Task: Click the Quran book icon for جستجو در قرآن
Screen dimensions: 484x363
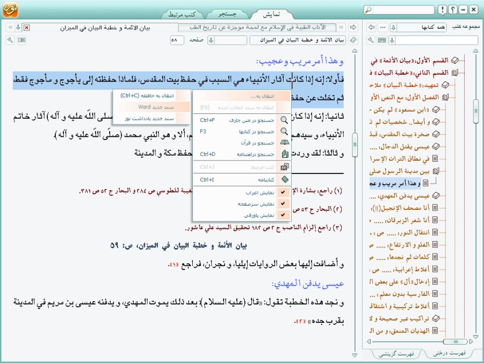Action: [284, 143]
